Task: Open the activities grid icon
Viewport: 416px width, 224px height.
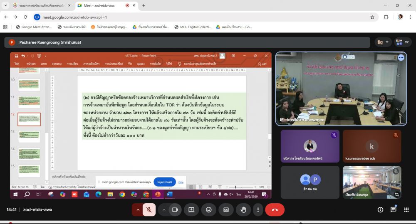Action: pyautogui.click(x=406, y=210)
